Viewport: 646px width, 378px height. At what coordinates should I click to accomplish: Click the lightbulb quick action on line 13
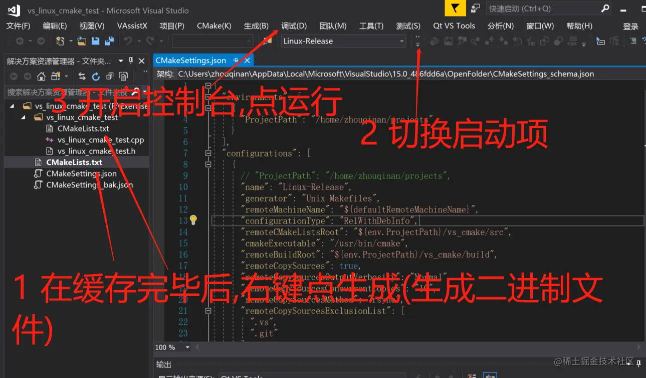pos(193,220)
